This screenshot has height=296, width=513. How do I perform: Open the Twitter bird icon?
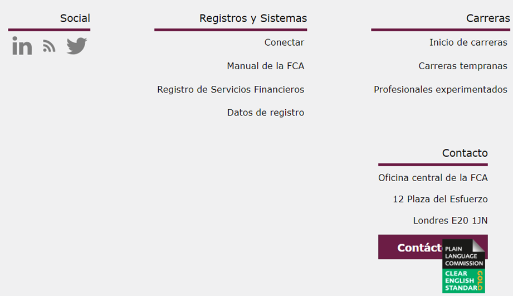[x=77, y=46]
